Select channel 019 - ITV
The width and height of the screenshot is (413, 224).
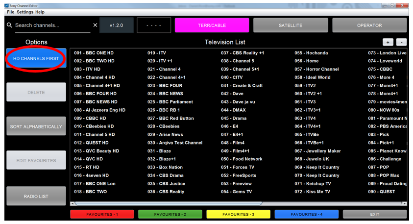(157, 53)
